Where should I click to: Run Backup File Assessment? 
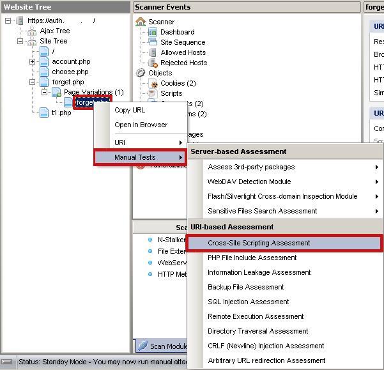[285, 287]
